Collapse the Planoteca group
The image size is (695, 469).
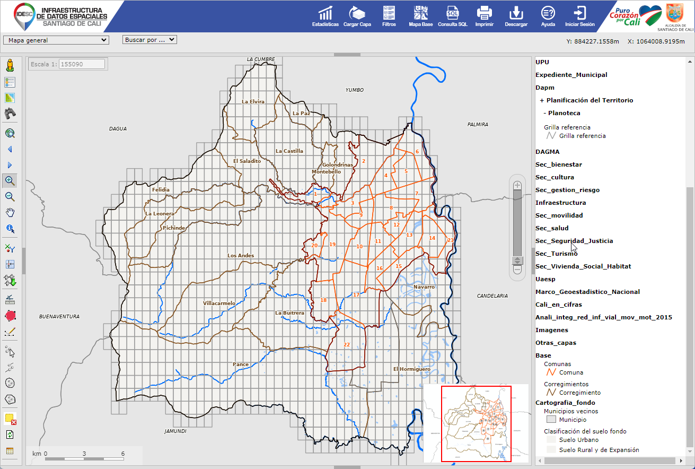(562, 113)
